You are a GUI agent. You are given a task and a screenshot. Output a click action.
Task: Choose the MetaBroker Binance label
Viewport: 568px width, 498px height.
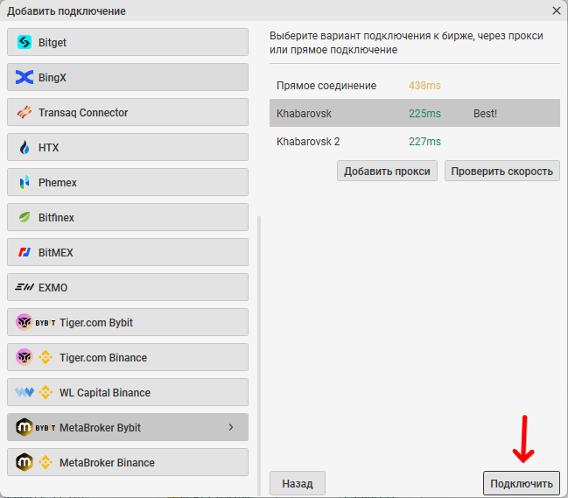click(x=107, y=462)
